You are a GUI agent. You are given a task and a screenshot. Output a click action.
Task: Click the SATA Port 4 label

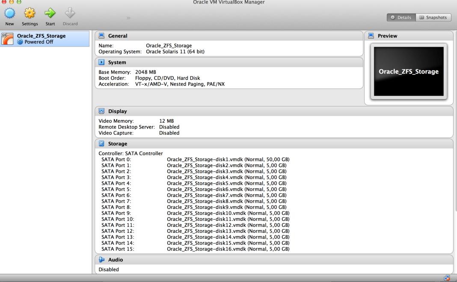(116, 183)
